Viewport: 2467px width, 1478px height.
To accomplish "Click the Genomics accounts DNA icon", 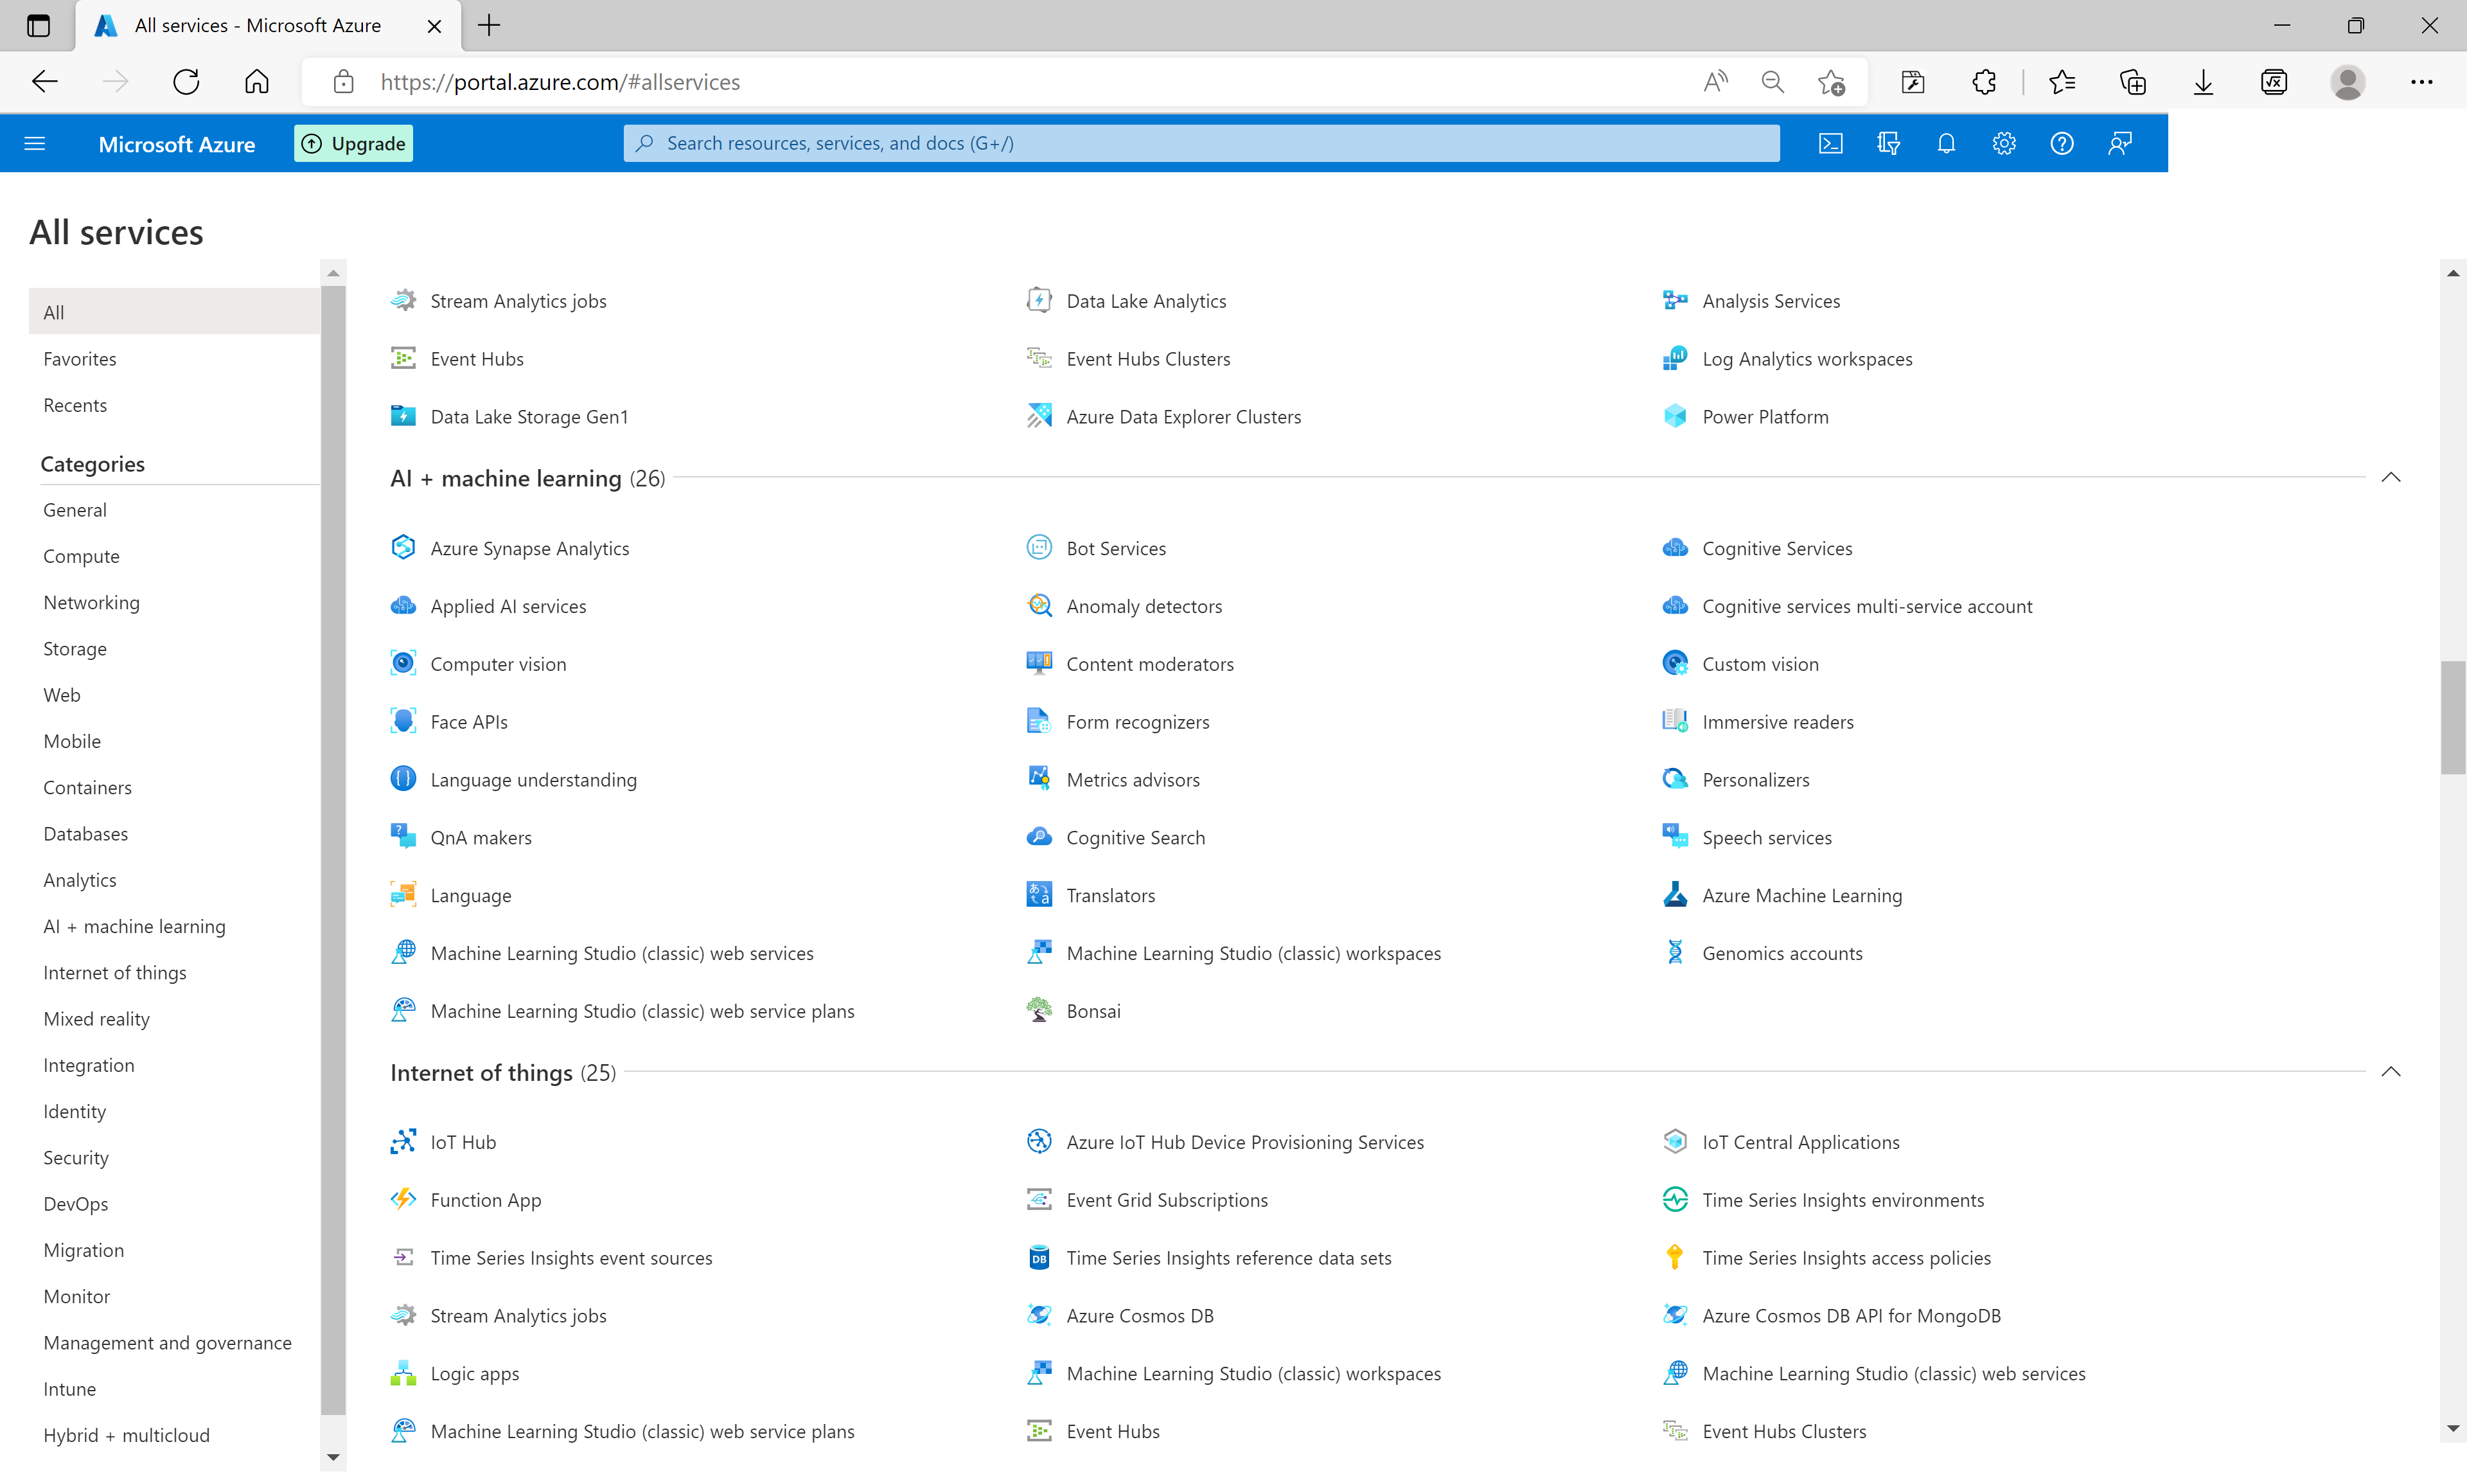I will (x=1674, y=952).
